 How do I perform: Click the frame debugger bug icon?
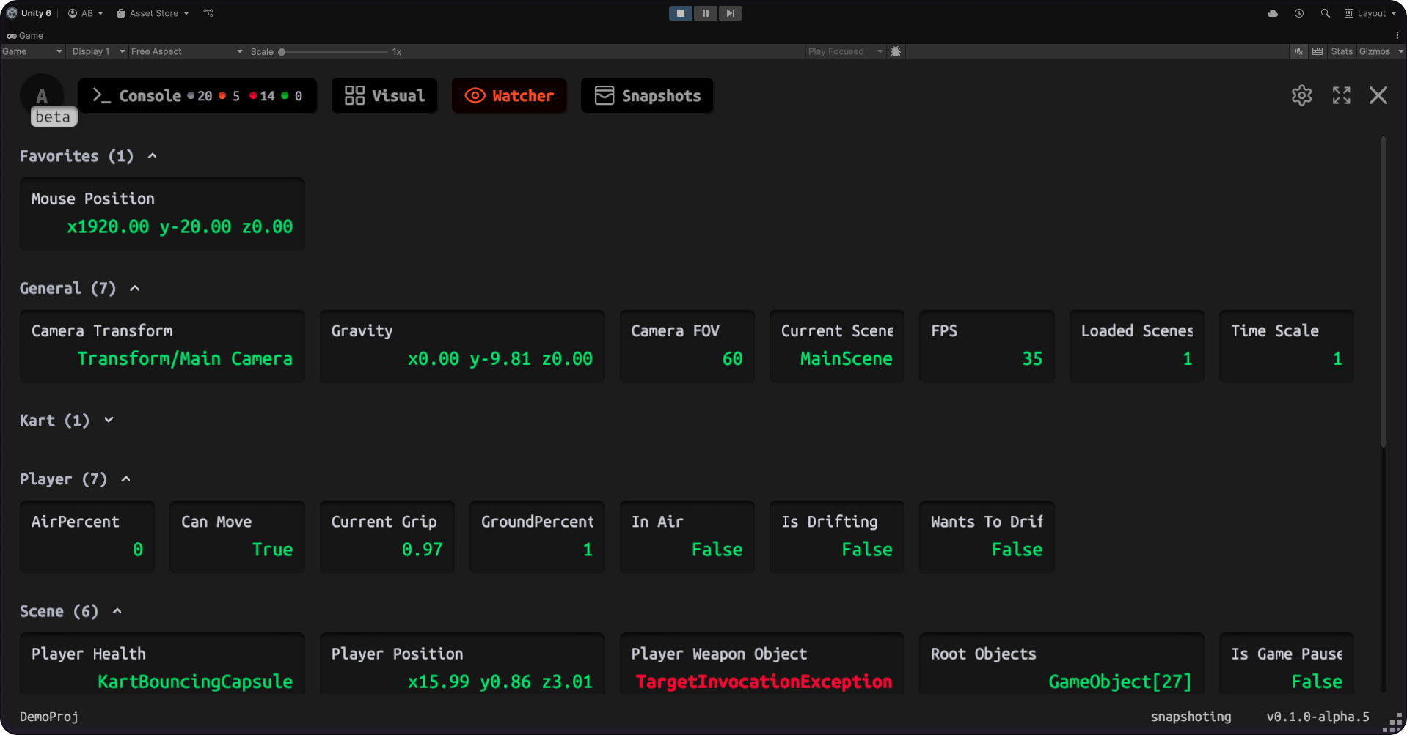[x=896, y=51]
